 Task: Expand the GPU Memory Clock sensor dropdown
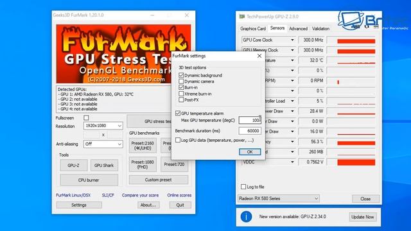292,50
